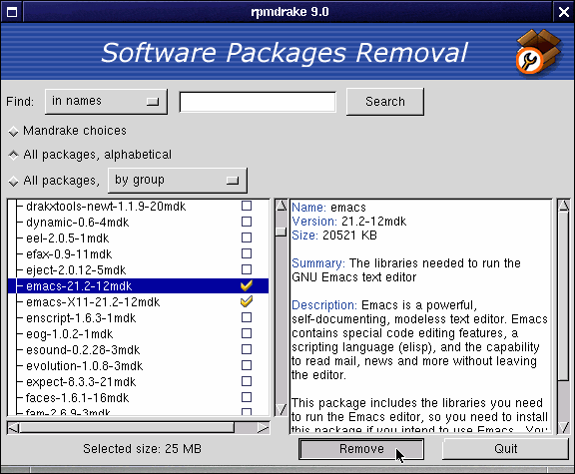
Task: Click the Remove button
Action: click(361, 449)
